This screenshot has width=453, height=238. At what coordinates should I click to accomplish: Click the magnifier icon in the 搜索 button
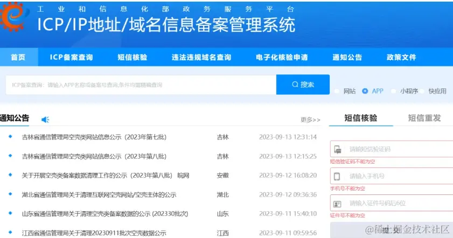[295, 85]
